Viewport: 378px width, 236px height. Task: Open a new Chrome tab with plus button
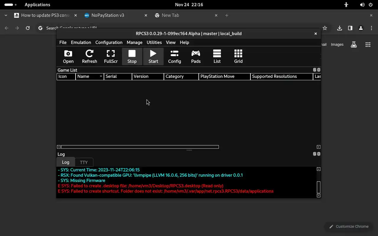pos(227,15)
